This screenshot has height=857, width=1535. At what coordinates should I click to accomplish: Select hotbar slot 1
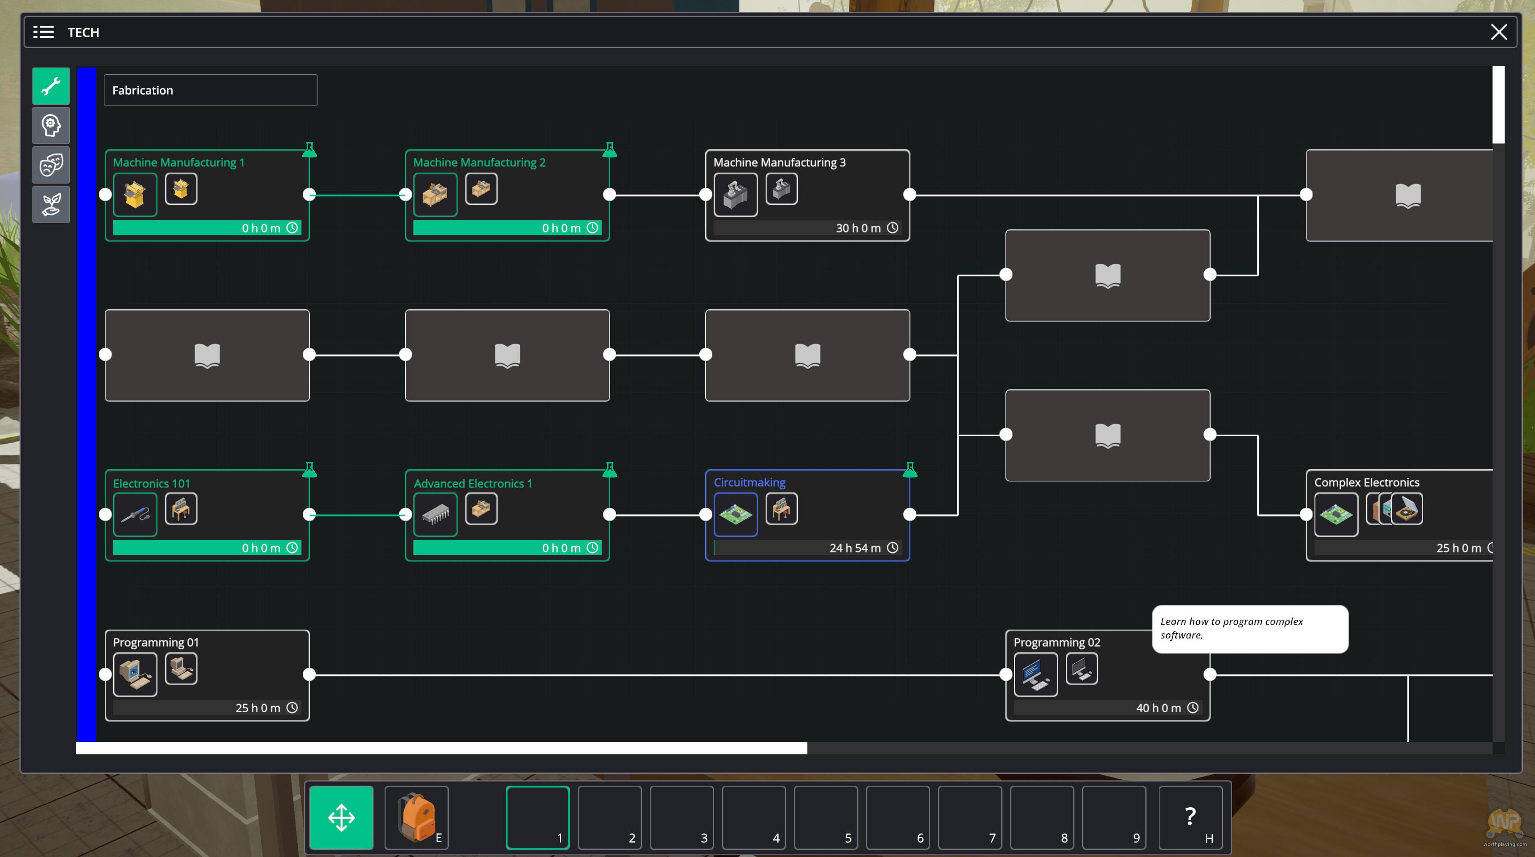538,817
